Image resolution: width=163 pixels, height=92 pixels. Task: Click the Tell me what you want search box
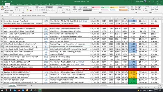(58, 4)
